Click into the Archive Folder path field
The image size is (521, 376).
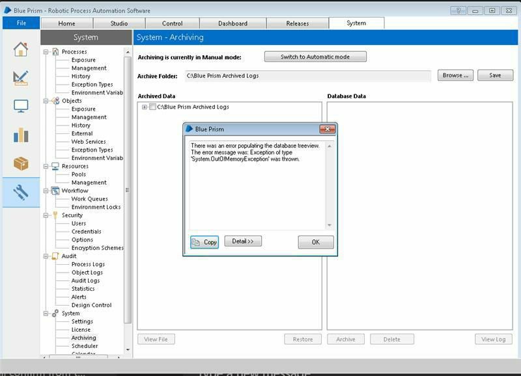pos(307,76)
